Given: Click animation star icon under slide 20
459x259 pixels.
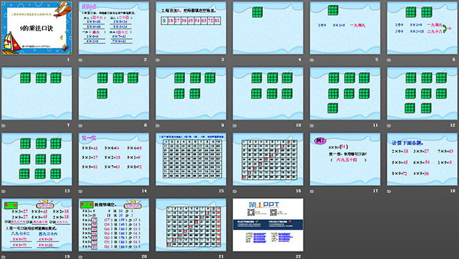Looking at the screenshot, I should tap(81, 257).
